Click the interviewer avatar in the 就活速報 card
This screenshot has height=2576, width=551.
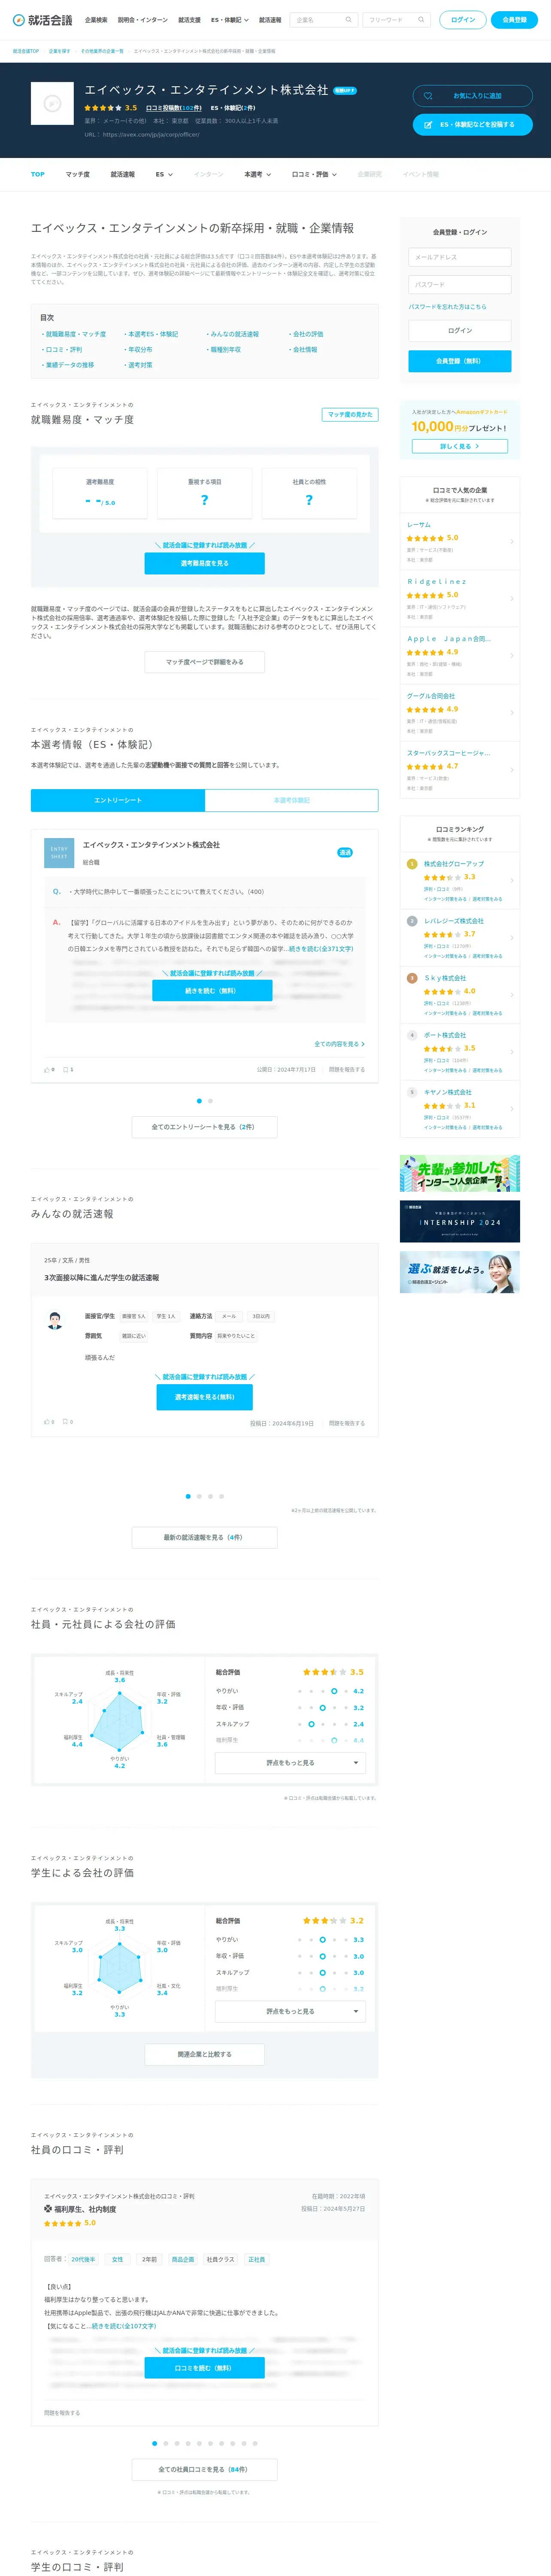coord(55,1321)
